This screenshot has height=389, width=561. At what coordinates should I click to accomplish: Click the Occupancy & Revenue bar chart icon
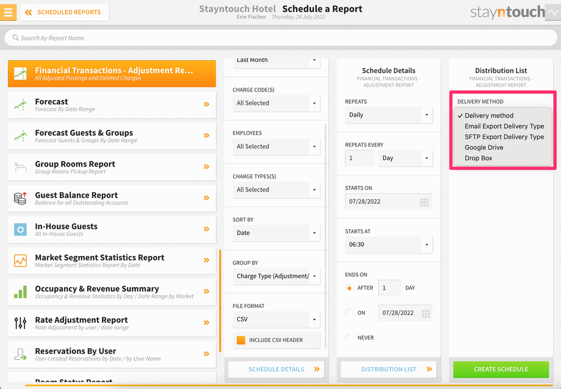point(20,291)
